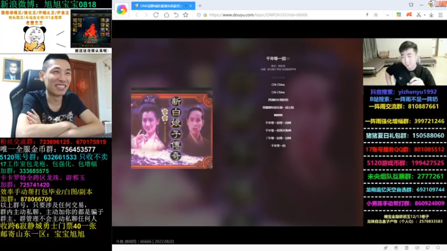447x251 pixels.
Task: Click the 未央组队互票群 2777261 line
Action: 405,176
